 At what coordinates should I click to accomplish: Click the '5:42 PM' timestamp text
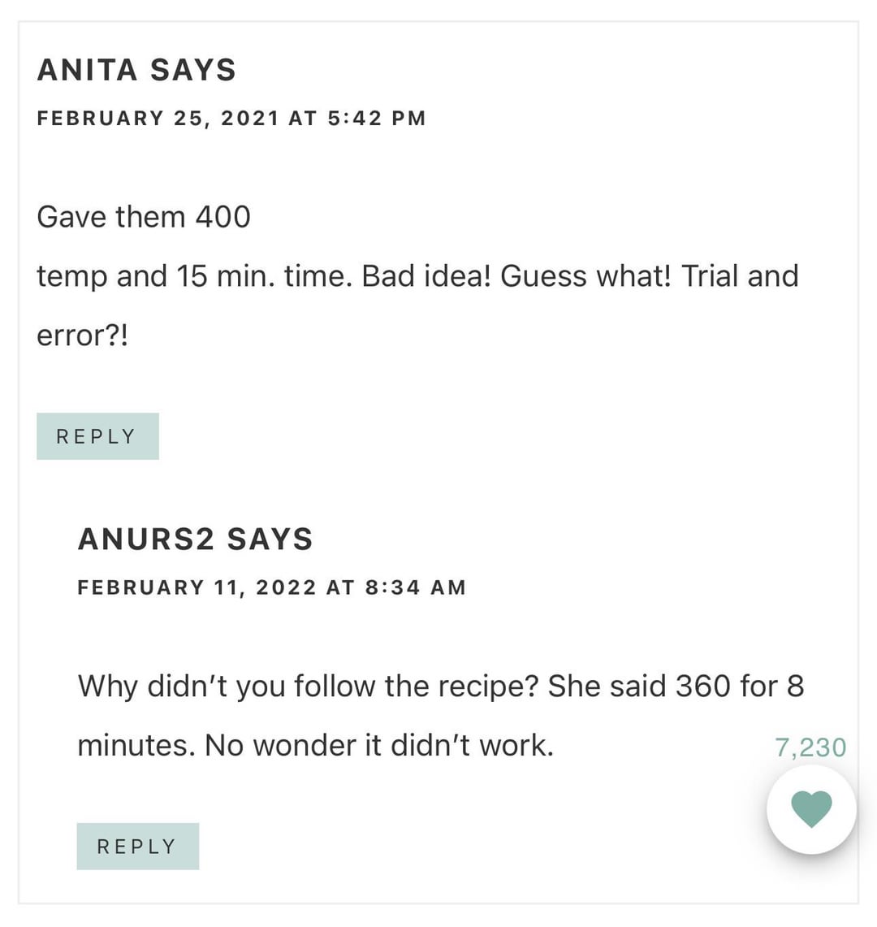point(377,119)
